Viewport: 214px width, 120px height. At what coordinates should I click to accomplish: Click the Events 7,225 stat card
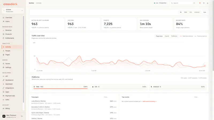click(119, 24)
